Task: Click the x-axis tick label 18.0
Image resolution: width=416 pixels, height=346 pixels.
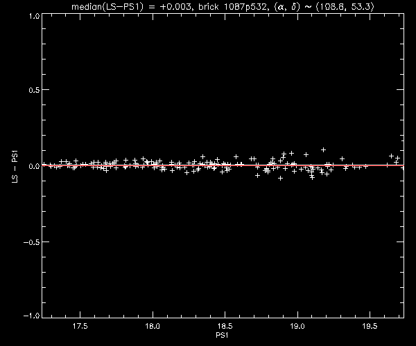Action: (x=153, y=326)
